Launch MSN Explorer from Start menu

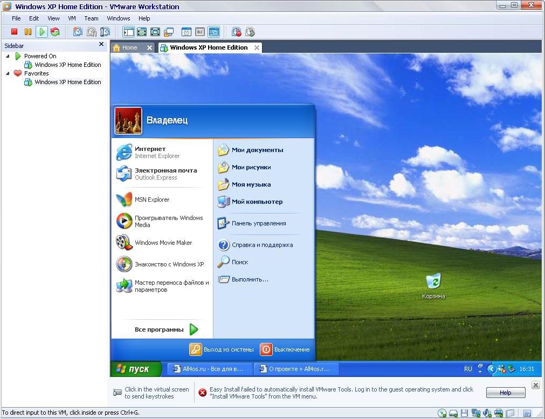point(162,200)
